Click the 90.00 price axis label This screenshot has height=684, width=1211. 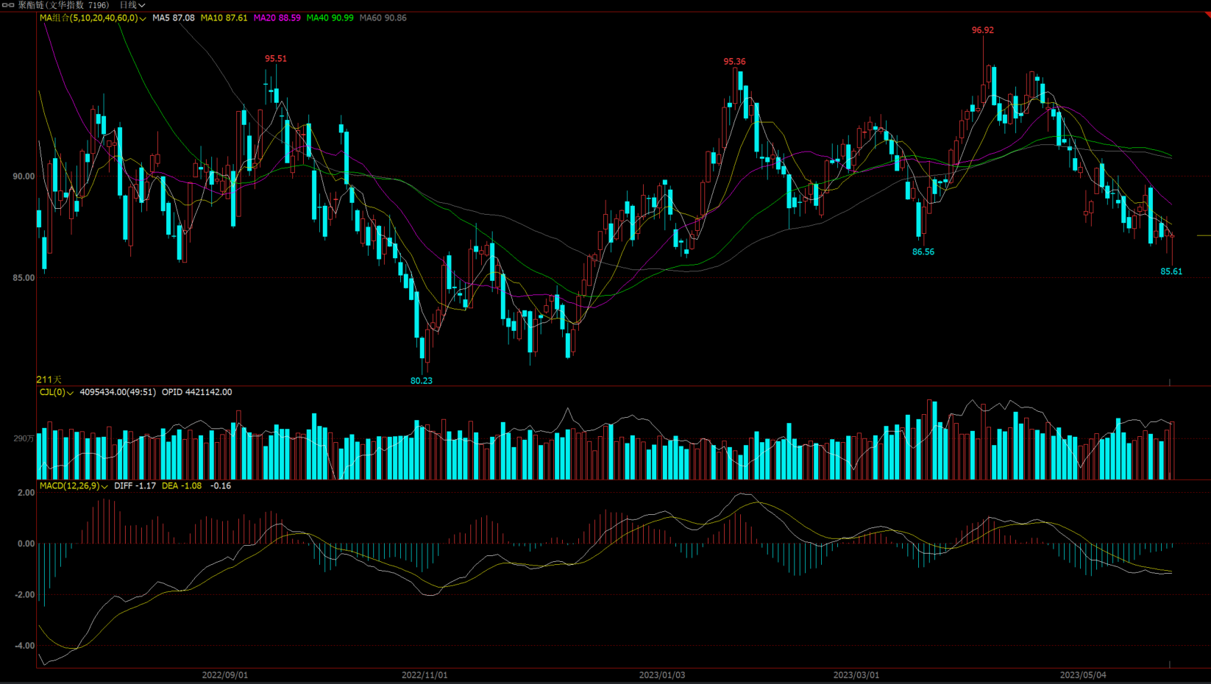(24, 177)
